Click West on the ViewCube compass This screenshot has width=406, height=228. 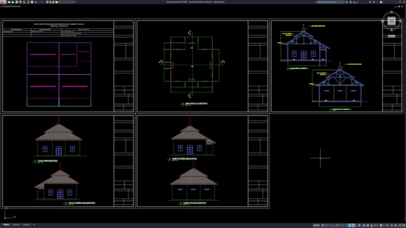tap(383, 21)
